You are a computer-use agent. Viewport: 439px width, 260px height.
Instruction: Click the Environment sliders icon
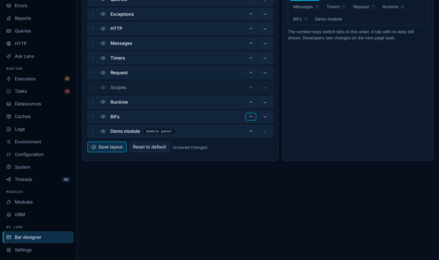click(9, 142)
